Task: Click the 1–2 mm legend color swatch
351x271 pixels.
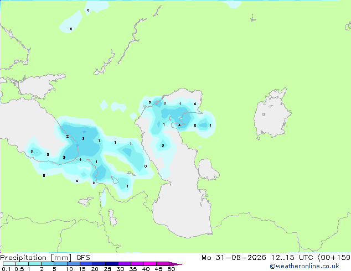Action: click(35, 264)
